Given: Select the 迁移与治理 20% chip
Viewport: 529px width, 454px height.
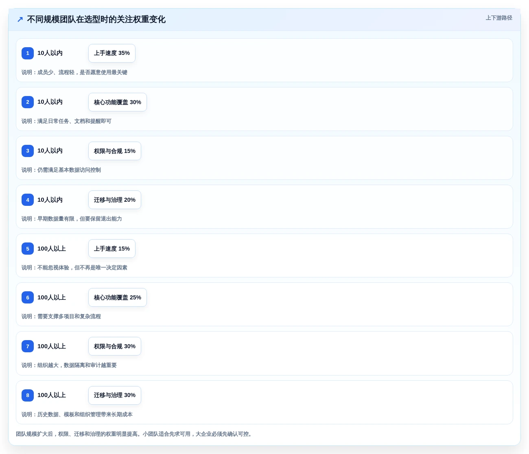Looking at the screenshot, I should (115, 200).
